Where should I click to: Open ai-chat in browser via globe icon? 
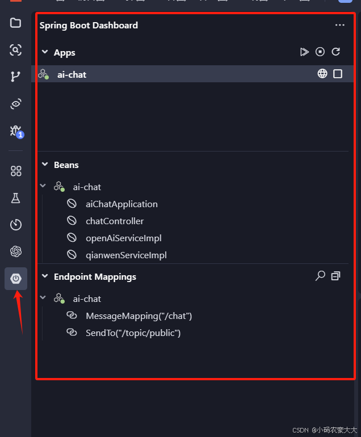tap(322, 74)
